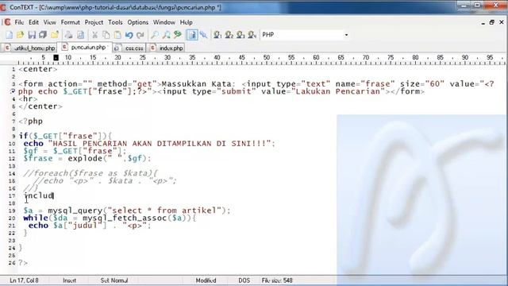This screenshot has width=508, height=286.
Task: Click the ConTEXT icon in menu bar
Action: (7, 22)
